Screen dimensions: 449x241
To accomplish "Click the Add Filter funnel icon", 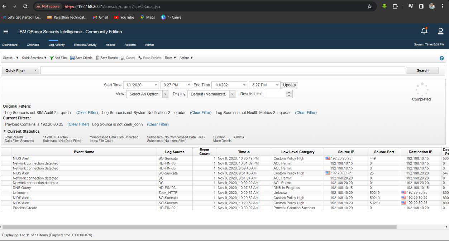I will point(52,58).
